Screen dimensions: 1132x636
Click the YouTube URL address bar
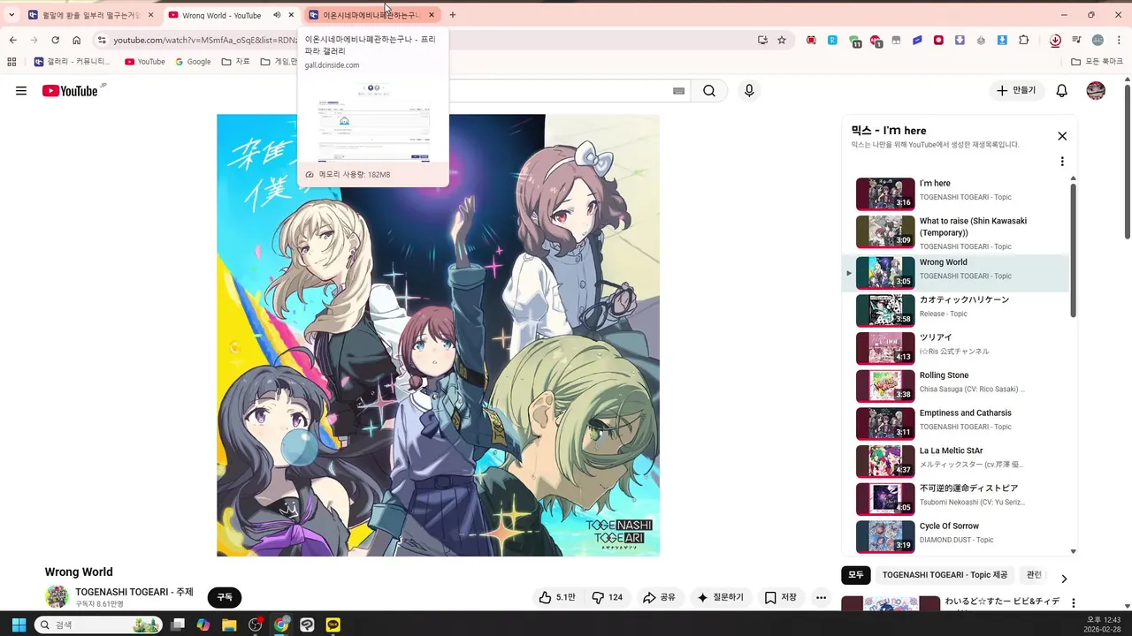click(x=442, y=40)
